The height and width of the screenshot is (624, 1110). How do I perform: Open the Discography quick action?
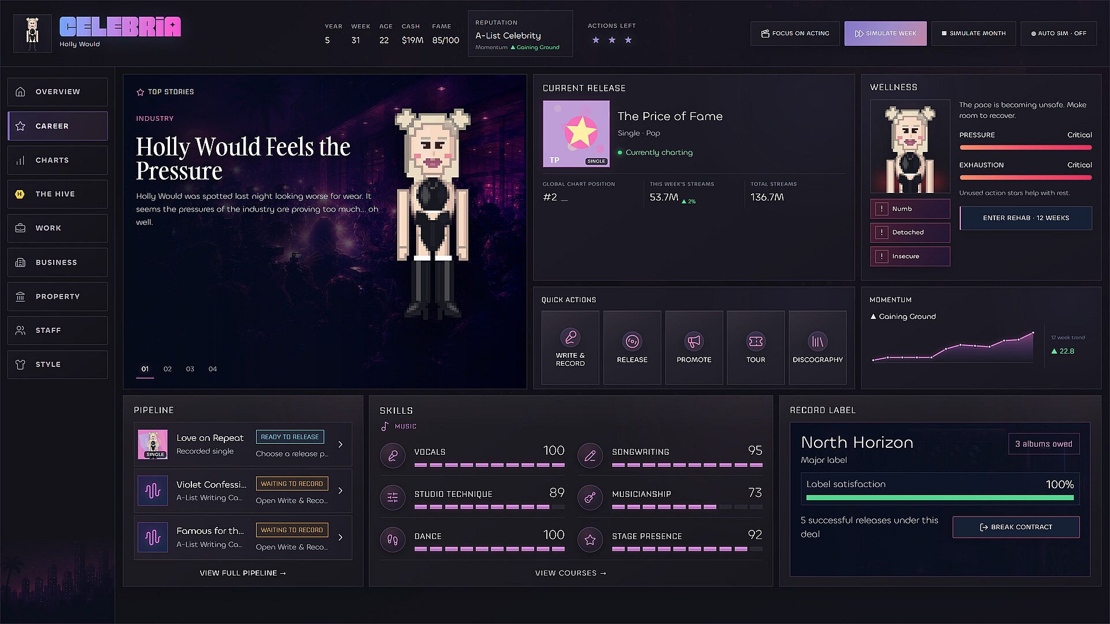(x=817, y=347)
